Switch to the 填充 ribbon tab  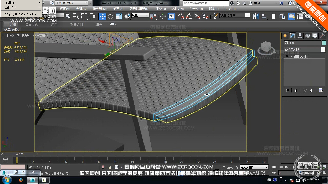click(99, 25)
